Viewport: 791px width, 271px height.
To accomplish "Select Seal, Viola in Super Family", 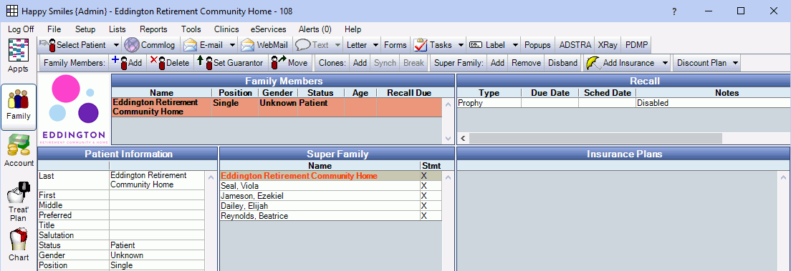I will click(330, 186).
